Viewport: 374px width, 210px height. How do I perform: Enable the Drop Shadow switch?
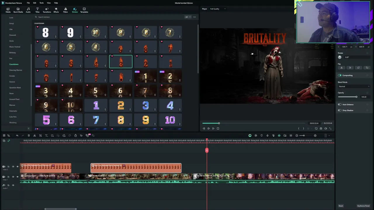point(340,110)
